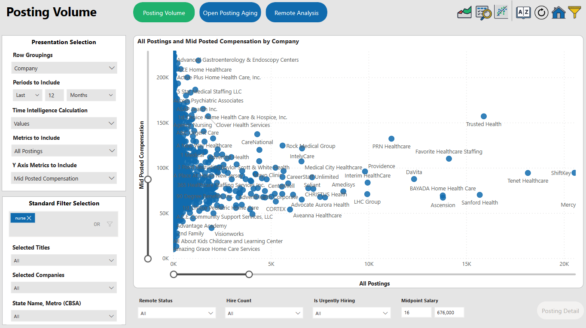Click the area chart icon in the toolbar

click(x=464, y=12)
